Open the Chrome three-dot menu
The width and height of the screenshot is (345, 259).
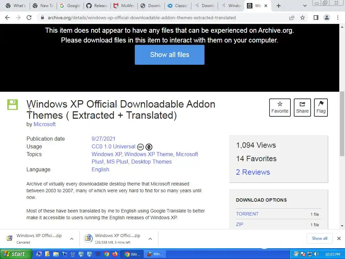(x=338, y=18)
